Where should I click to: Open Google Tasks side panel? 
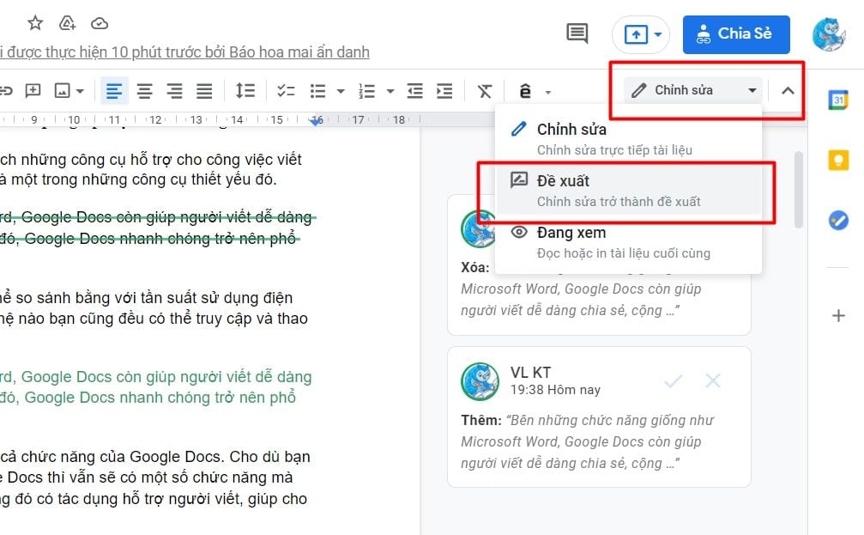point(838,220)
